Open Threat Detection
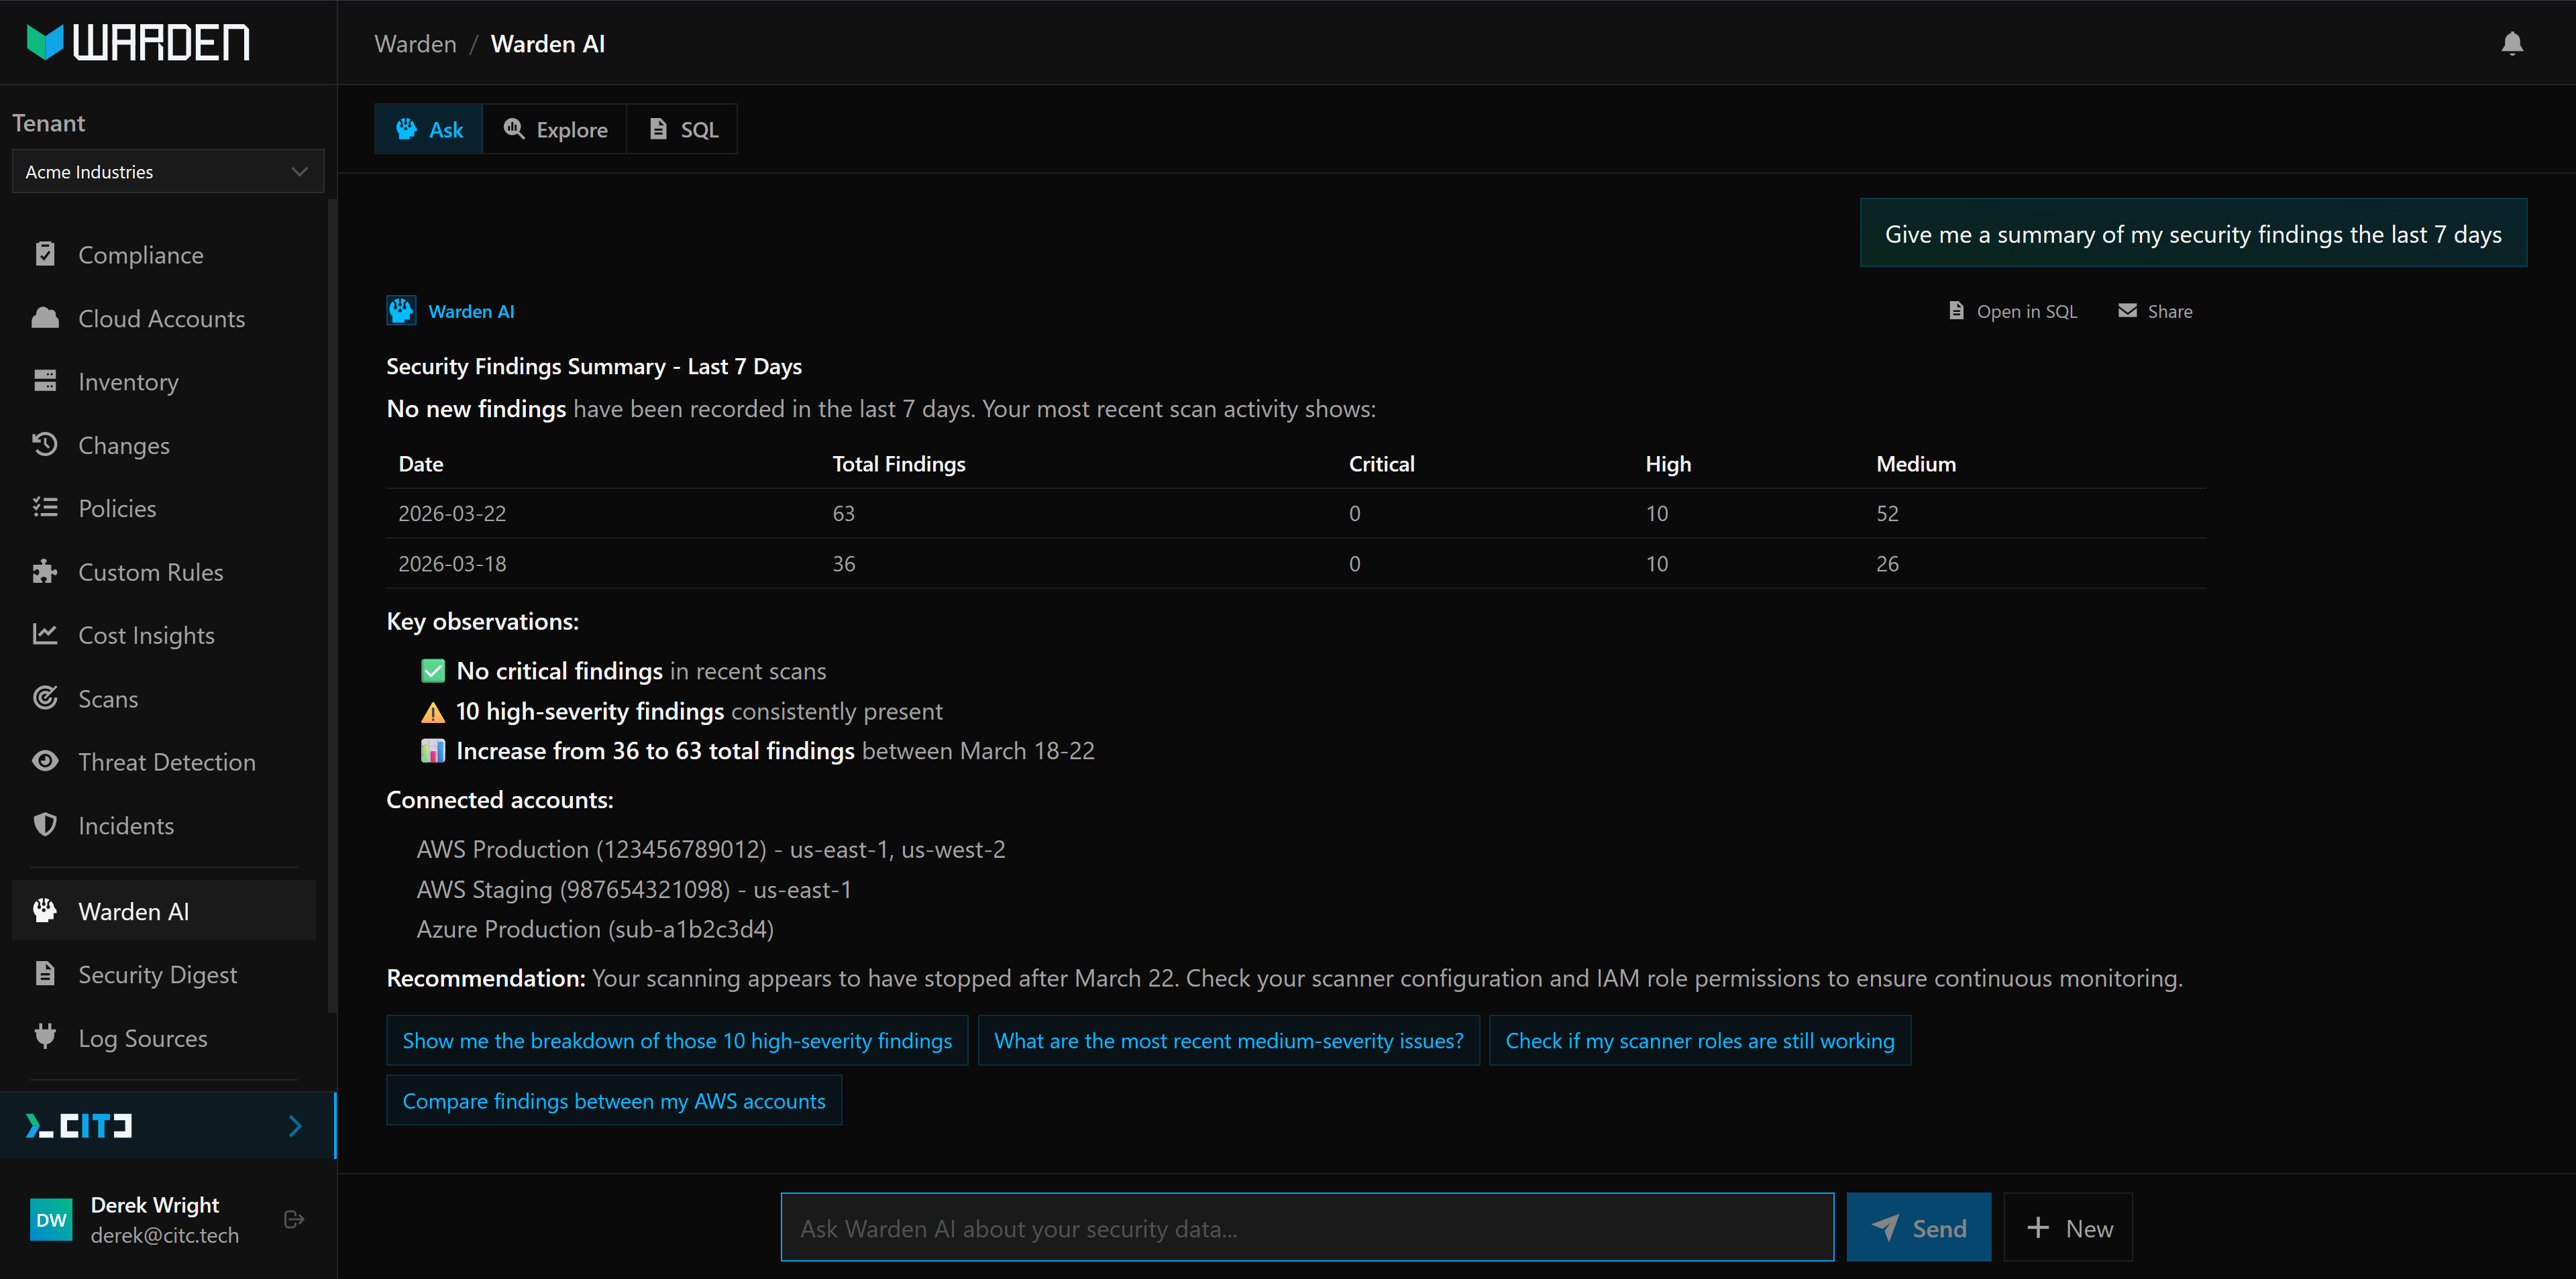The height and width of the screenshot is (1279, 2576). tap(167, 761)
